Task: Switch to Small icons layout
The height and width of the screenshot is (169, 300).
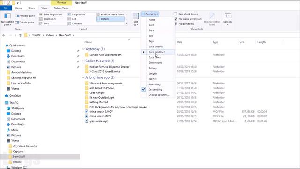Action: tap(48, 19)
